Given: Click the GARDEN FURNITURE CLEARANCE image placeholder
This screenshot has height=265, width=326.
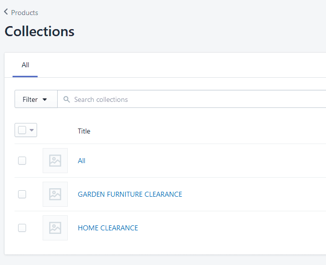Looking at the screenshot, I should (55, 194).
